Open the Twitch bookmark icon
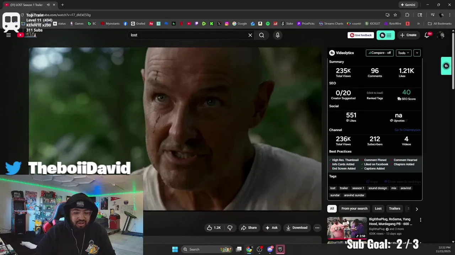Viewport: 455px width, 255px height. pos(197,24)
